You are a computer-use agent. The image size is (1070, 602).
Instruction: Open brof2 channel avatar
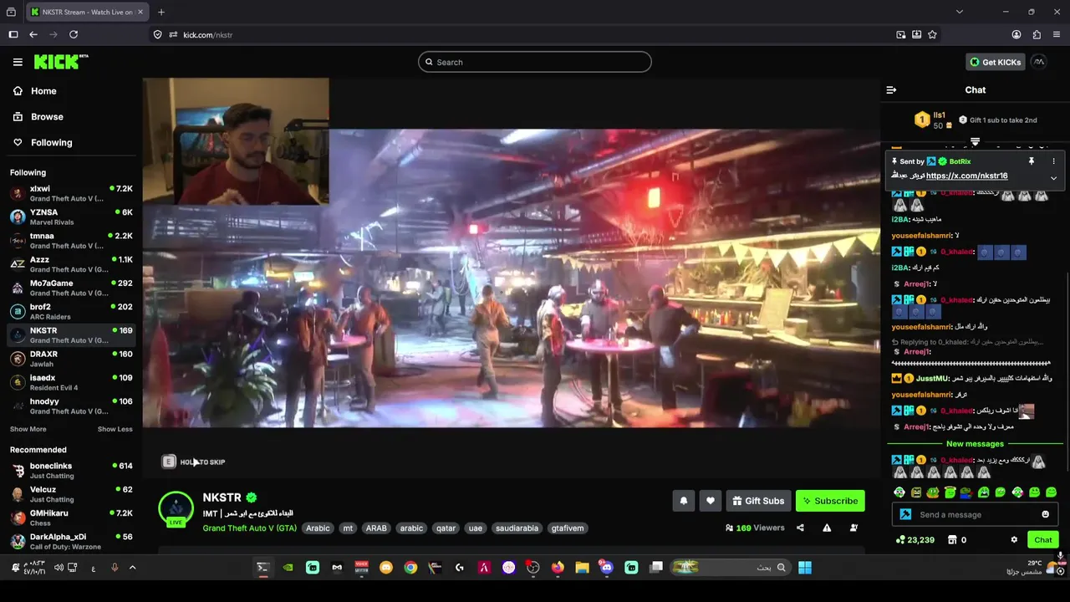tap(17, 311)
